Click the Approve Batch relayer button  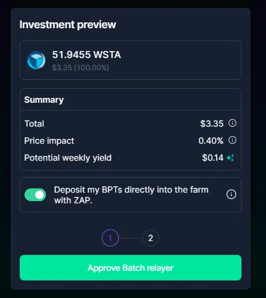pos(131,268)
